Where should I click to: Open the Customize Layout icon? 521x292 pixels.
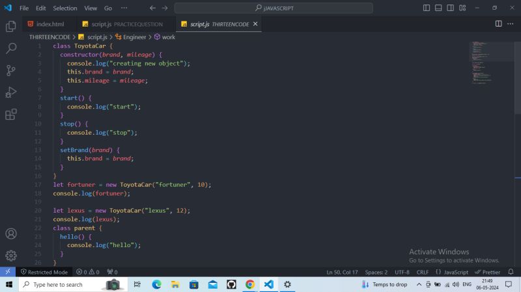[x=462, y=8]
